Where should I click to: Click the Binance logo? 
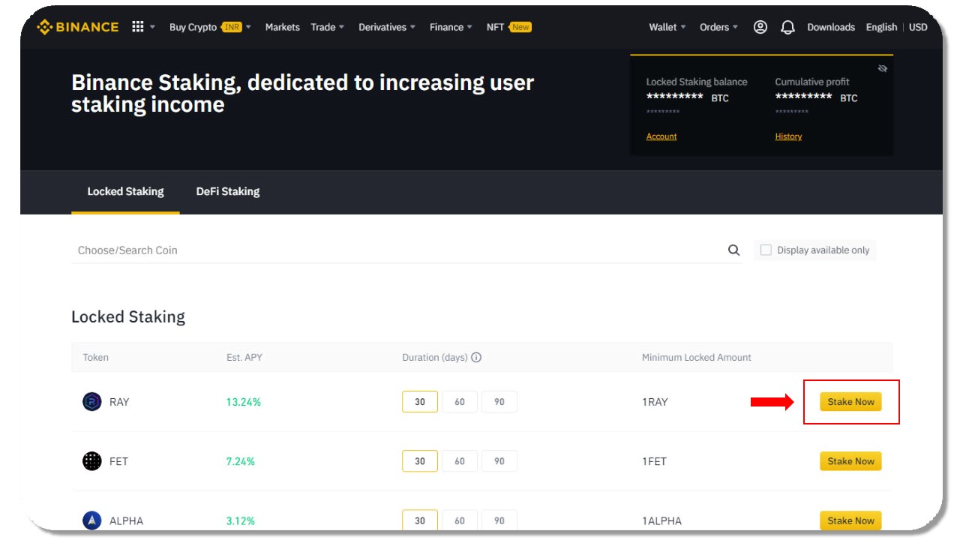pyautogui.click(x=78, y=27)
